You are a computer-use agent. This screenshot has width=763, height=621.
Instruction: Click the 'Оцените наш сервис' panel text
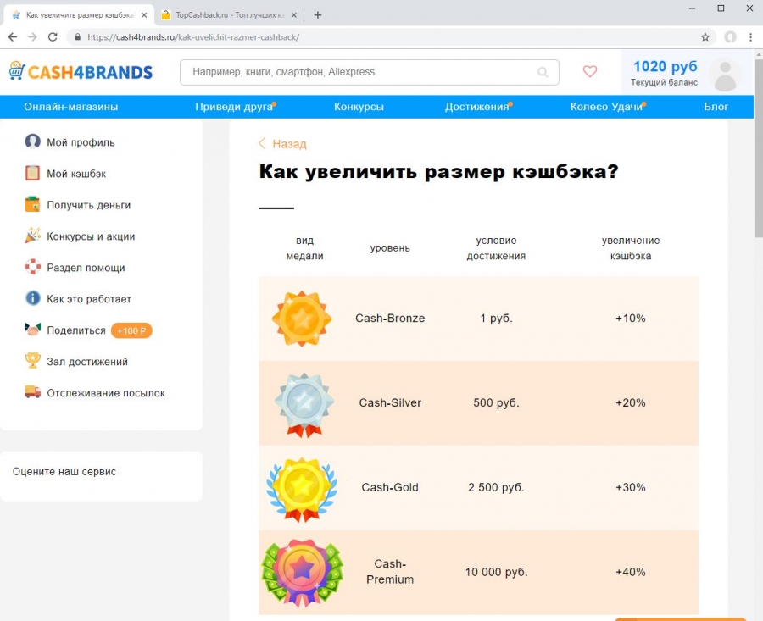pos(64,472)
